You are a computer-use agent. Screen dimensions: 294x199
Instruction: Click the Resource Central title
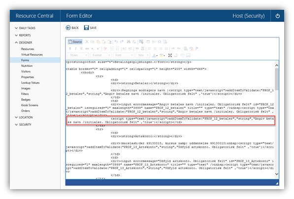[x=34, y=16]
